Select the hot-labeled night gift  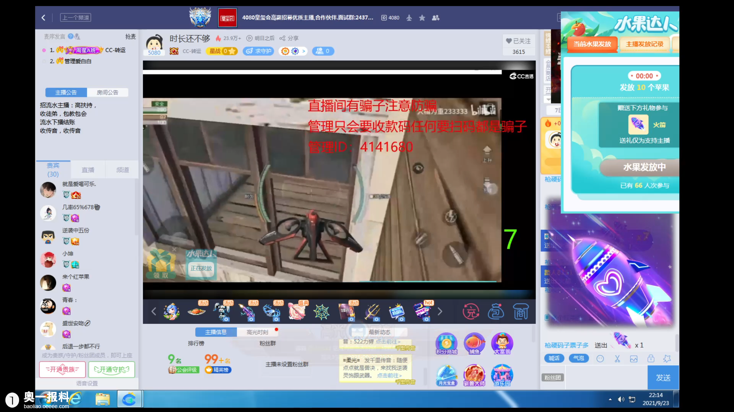(x=422, y=311)
